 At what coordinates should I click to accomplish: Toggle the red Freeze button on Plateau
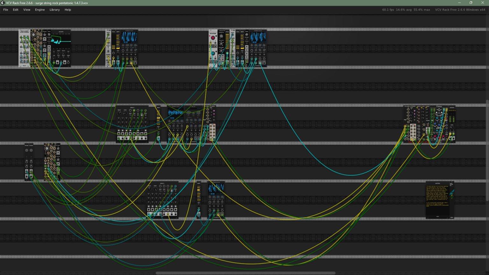point(446,118)
